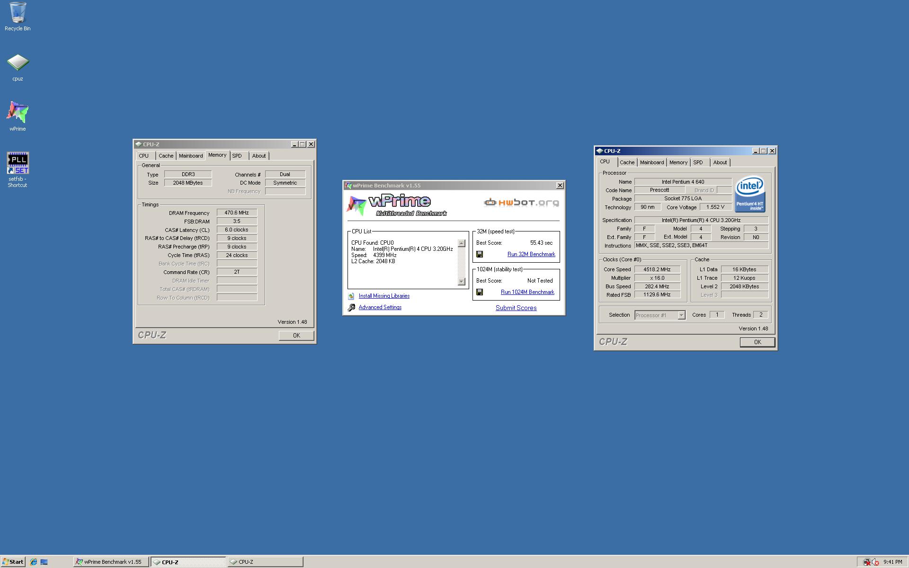This screenshot has width=909, height=568.
Task: Click the FSB:DRAM 3:5 value
Action: pos(237,222)
